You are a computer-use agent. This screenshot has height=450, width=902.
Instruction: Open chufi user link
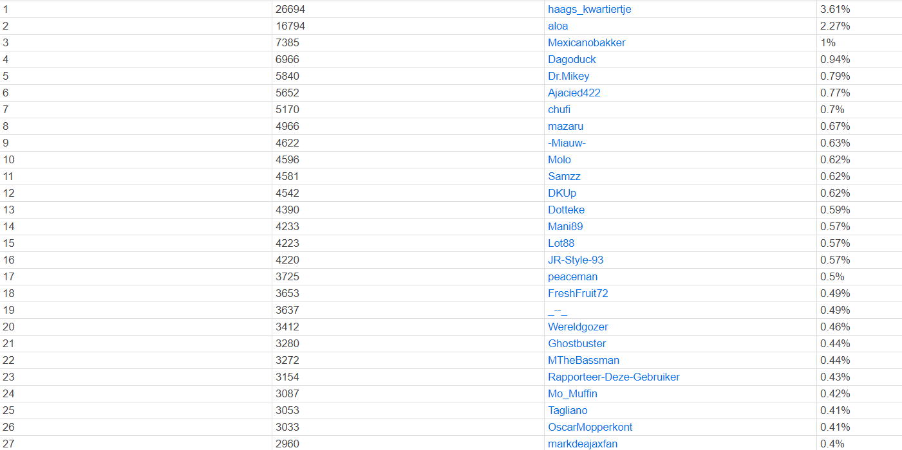559,110
